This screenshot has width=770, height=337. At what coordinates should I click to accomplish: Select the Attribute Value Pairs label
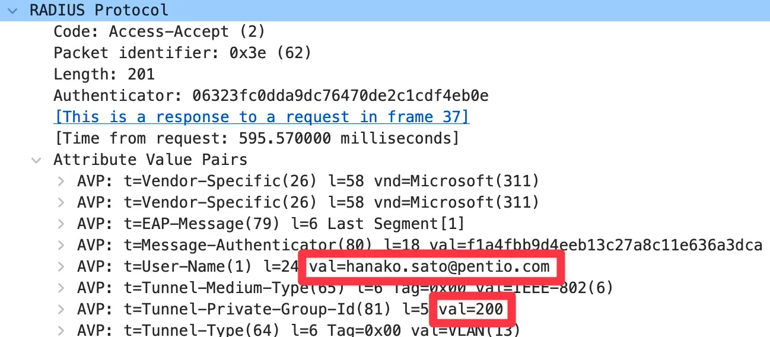click(150, 160)
